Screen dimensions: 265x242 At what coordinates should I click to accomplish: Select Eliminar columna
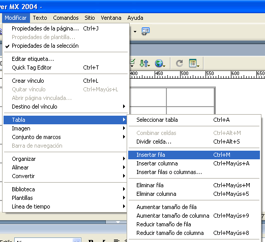coord(194,194)
